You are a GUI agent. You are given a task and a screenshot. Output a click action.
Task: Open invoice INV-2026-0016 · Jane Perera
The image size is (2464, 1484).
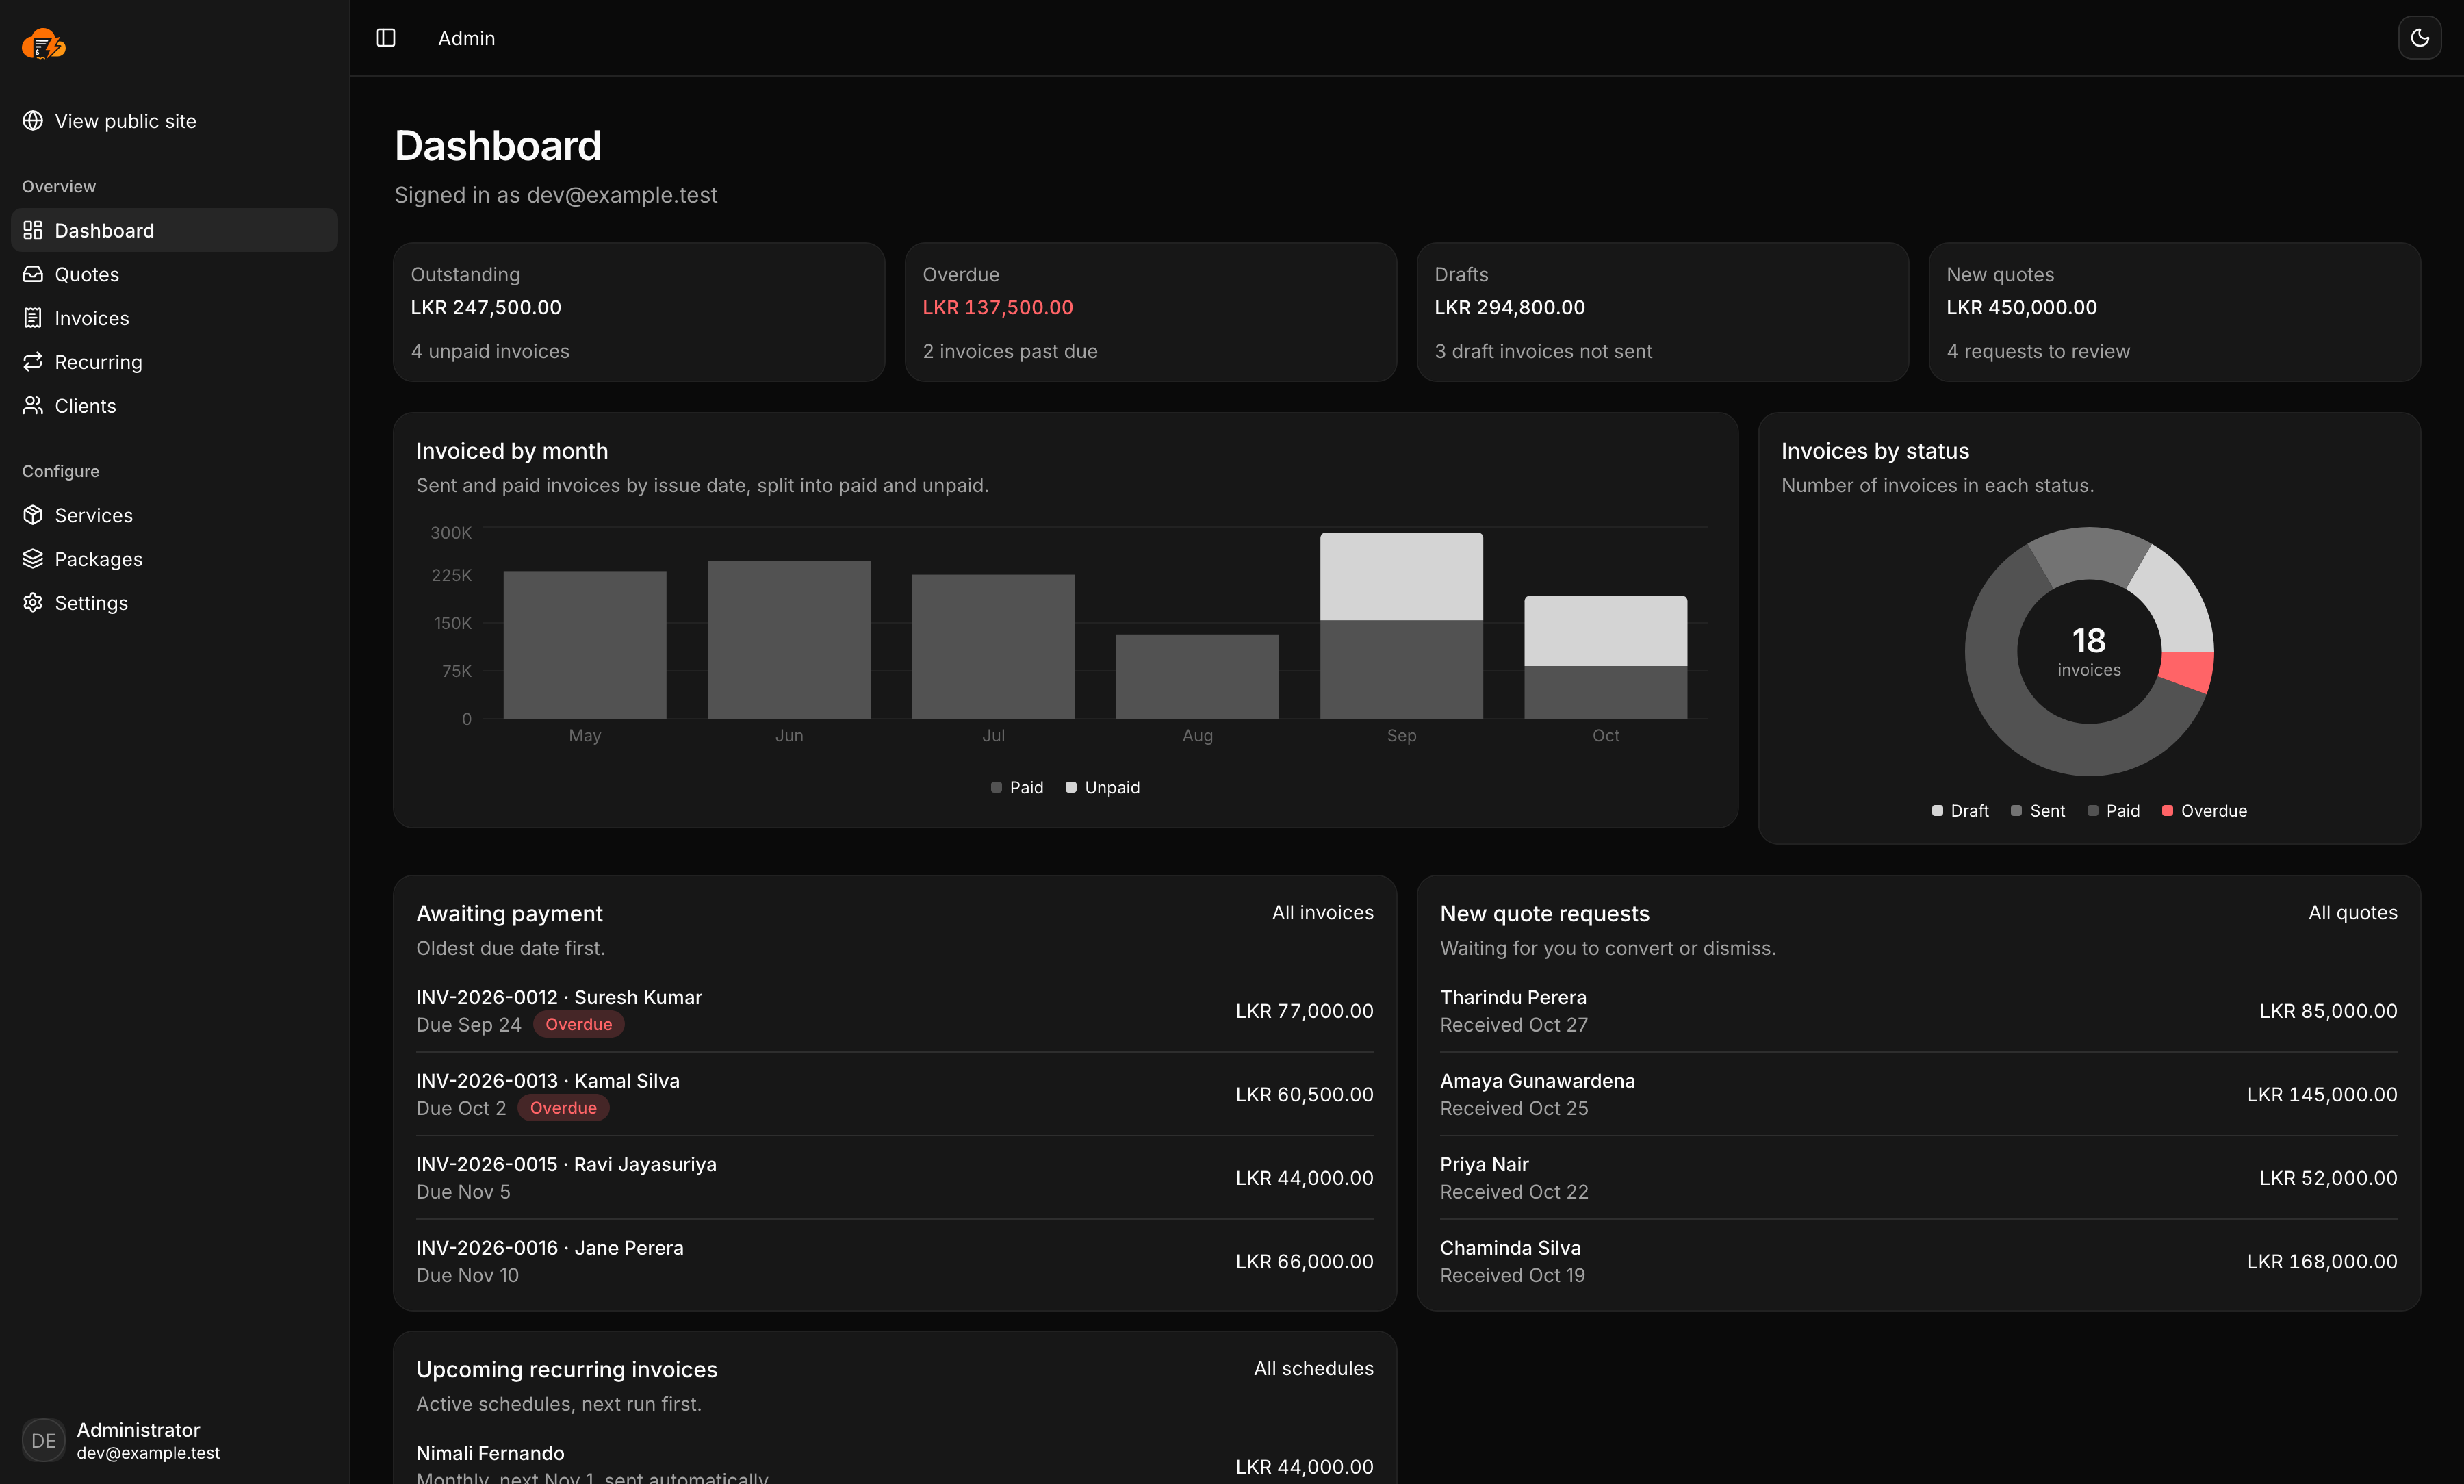pyautogui.click(x=895, y=1261)
